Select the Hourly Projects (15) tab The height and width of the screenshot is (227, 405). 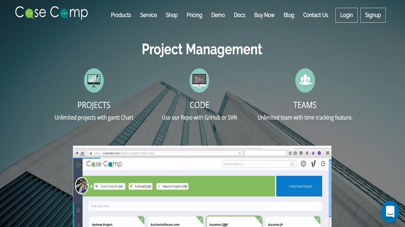[x=172, y=186]
